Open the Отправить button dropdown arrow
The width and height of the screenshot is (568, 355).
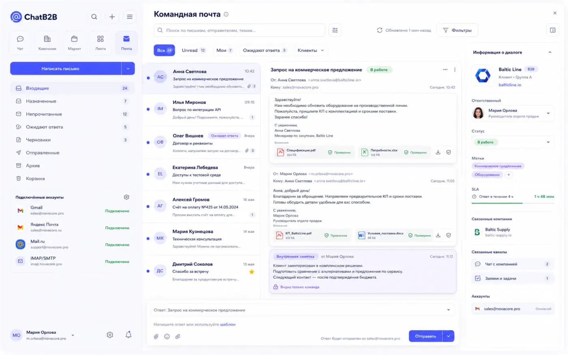[x=448, y=336]
